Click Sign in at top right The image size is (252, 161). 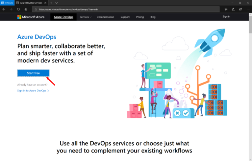click(x=226, y=17)
